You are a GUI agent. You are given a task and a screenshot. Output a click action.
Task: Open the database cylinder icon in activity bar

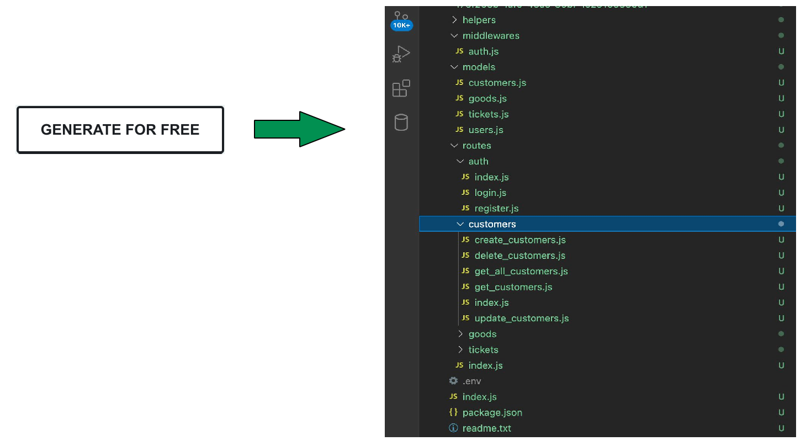click(401, 122)
